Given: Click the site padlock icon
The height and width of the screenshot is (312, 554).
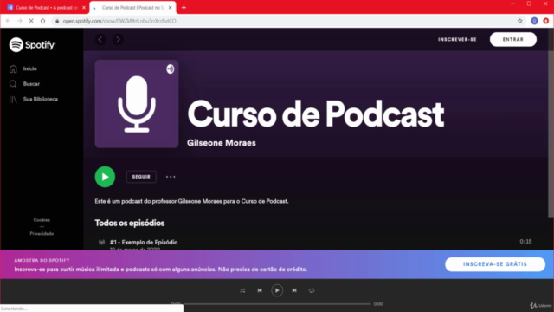Looking at the screenshot, I should click(x=57, y=21).
